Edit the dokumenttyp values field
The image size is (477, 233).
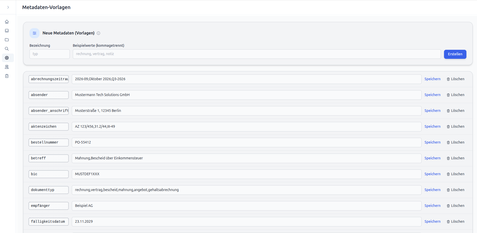(247, 190)
